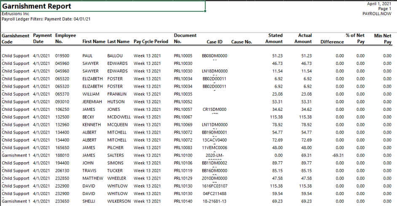This screenshot has width=397, height=206.
Task: Click the Min Net Pay column header
Action: pyautogui.click(x=383, y=39)
